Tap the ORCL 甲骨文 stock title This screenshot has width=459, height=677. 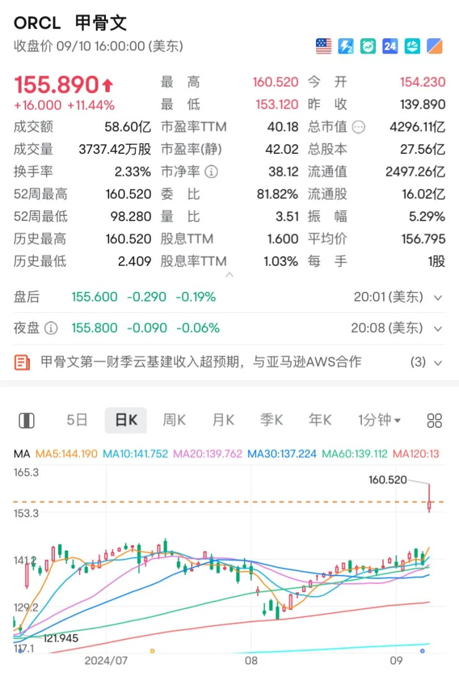70,23
